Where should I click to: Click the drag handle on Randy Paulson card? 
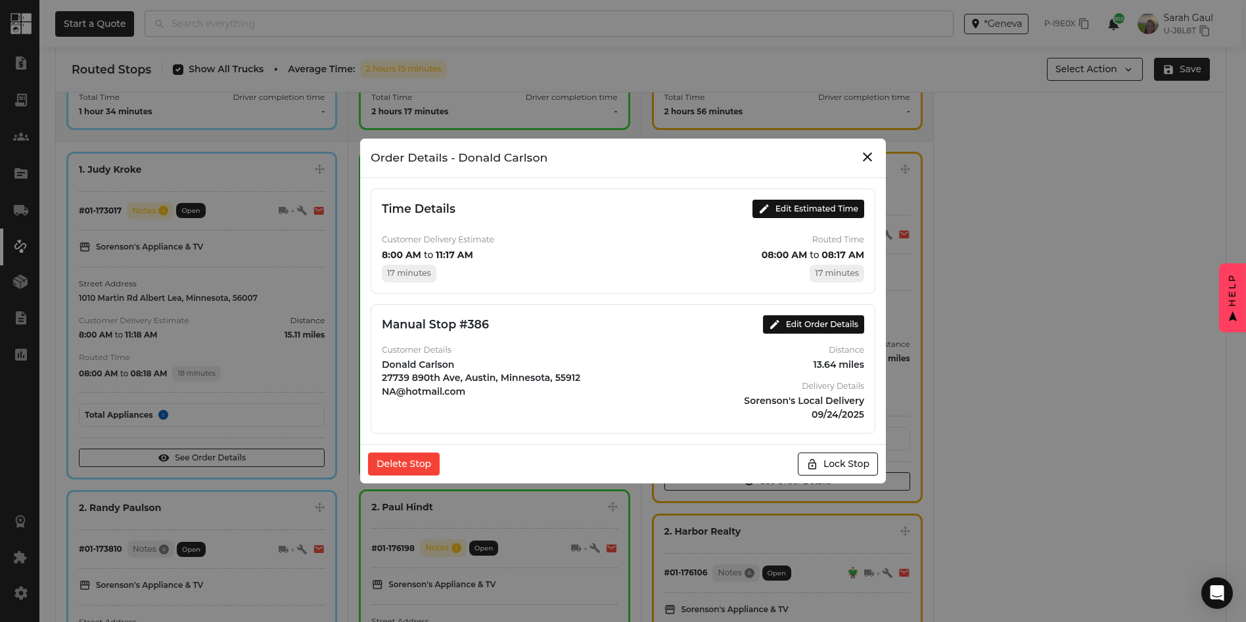click(x=319, y=508)
